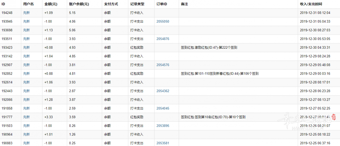Select timestamp 2019-12-29 00:03:16
The image size is (340, 146).
tap(315, 74)
